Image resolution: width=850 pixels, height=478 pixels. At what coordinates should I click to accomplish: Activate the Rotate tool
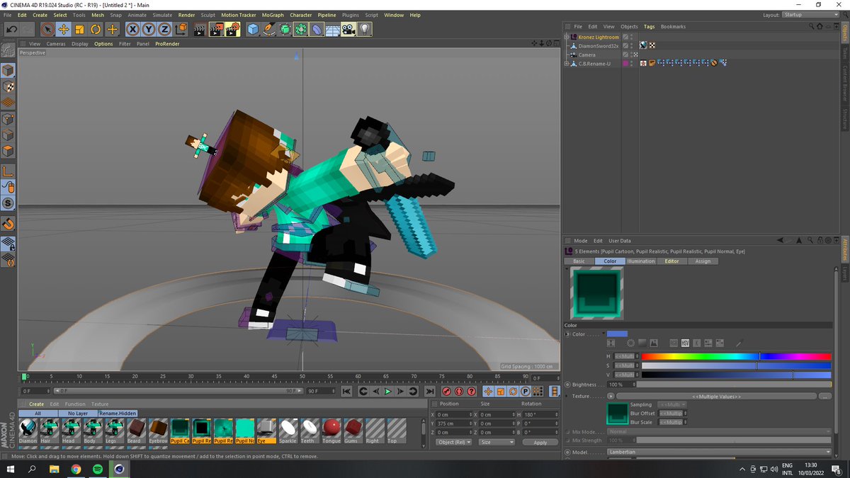[x=95, y=29]
